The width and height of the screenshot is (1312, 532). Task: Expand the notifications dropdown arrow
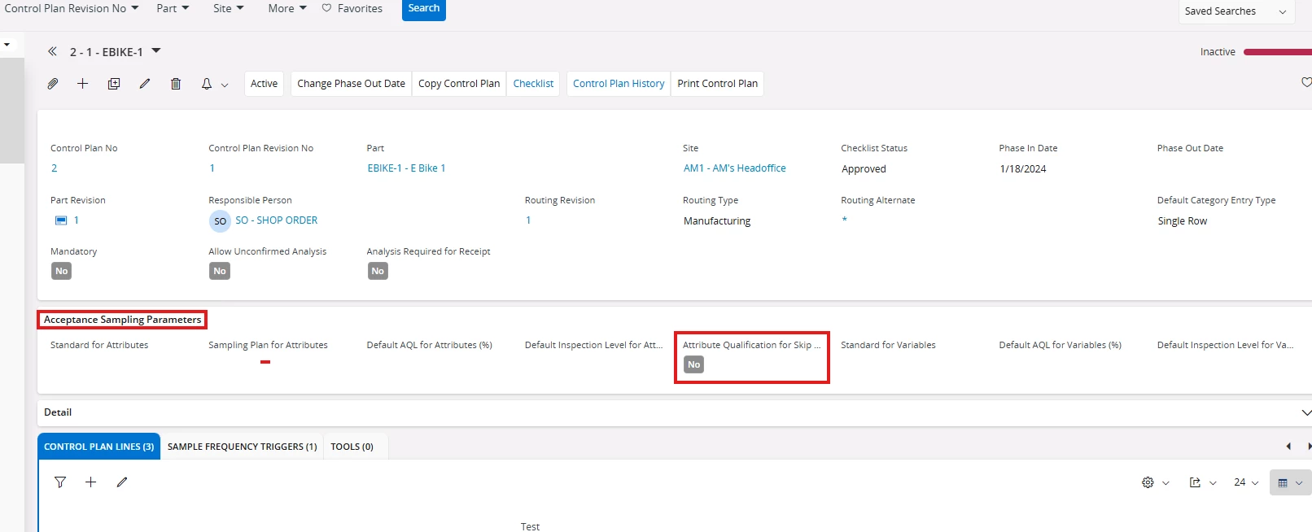[225, 85]
